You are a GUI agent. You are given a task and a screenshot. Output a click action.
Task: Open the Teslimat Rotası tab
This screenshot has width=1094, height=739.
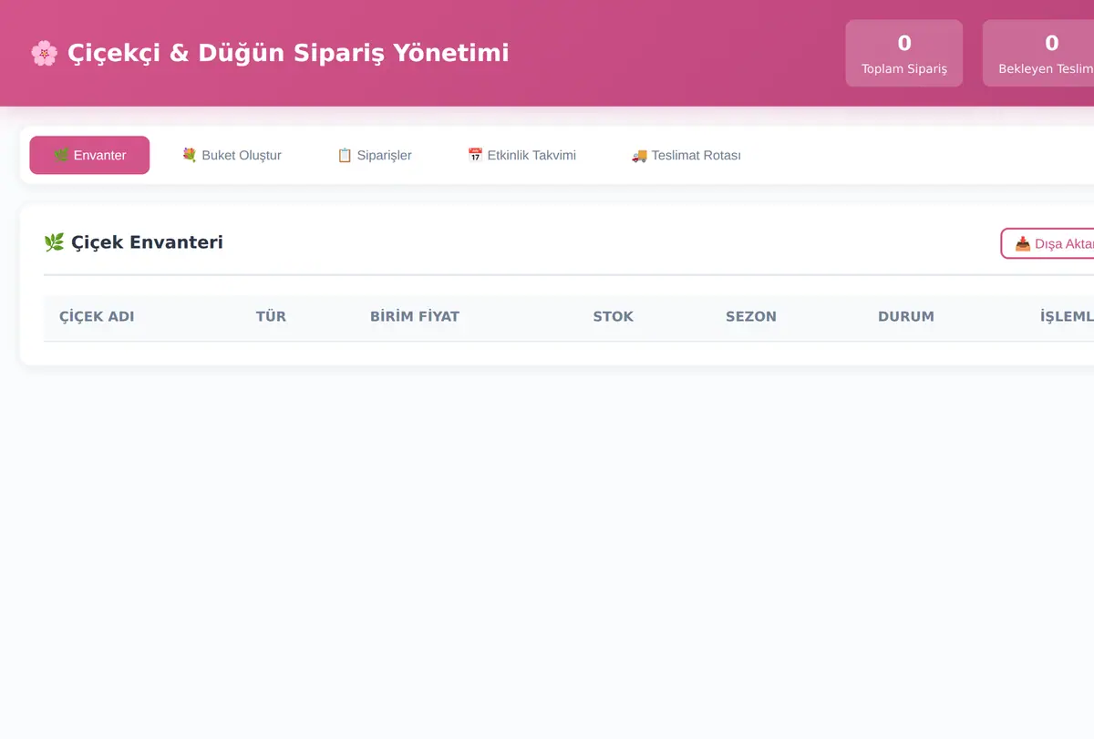click(x=686, y=155)
